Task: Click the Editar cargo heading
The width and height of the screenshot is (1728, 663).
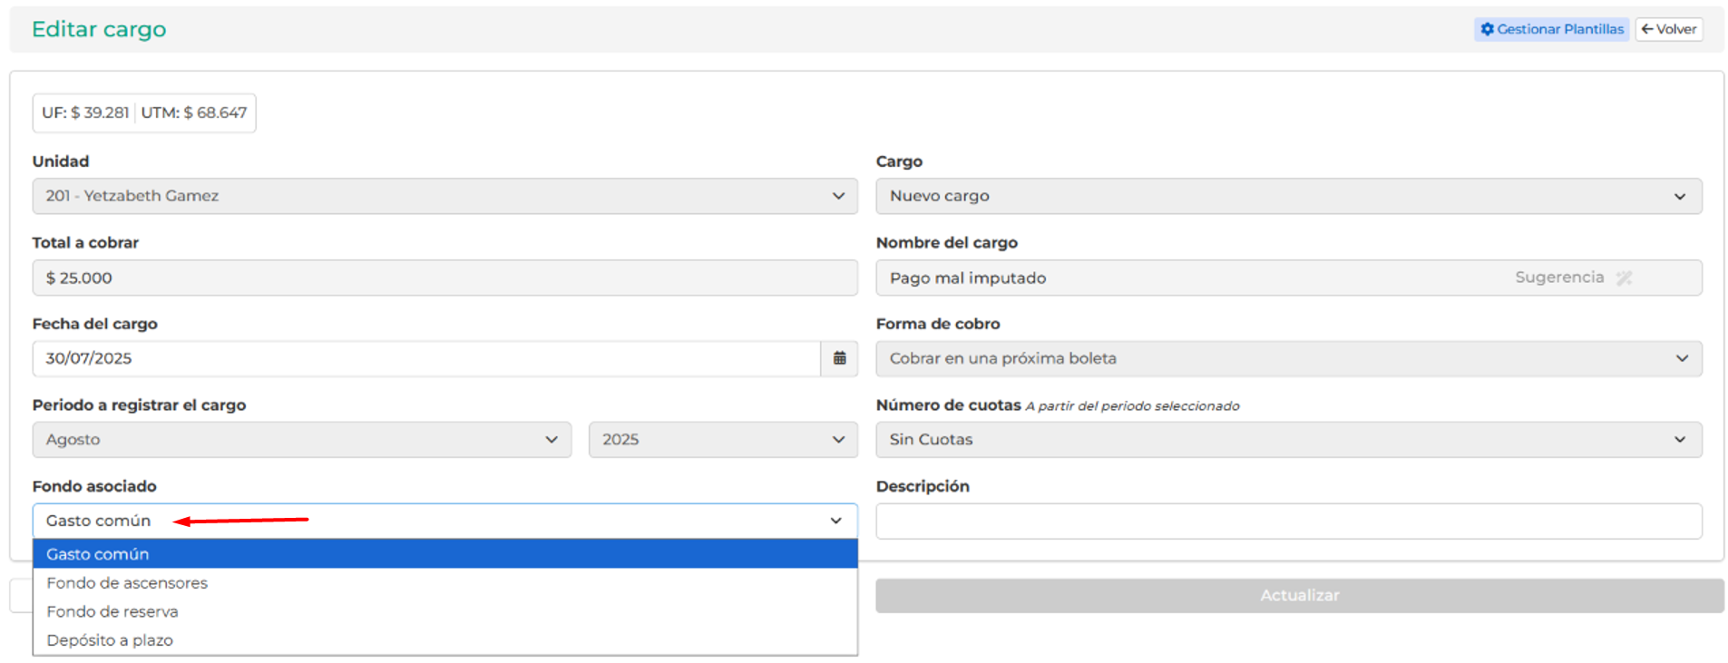Action: tap(99, 29)
